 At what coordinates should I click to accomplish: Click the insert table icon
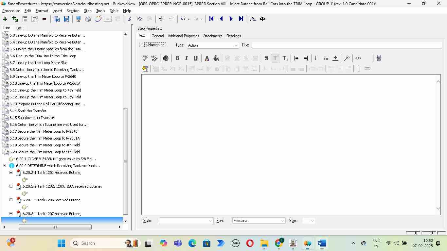pyautogui.click(x=145, y=69)
